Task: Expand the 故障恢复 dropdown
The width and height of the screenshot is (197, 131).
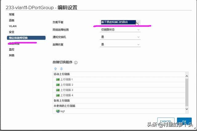Action: tap(120, 44)
